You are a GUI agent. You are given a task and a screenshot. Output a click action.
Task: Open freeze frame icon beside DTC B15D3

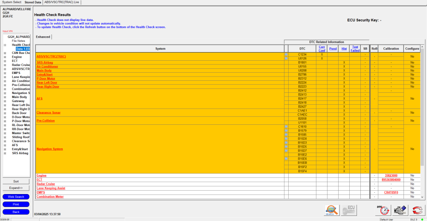[286, 142]
